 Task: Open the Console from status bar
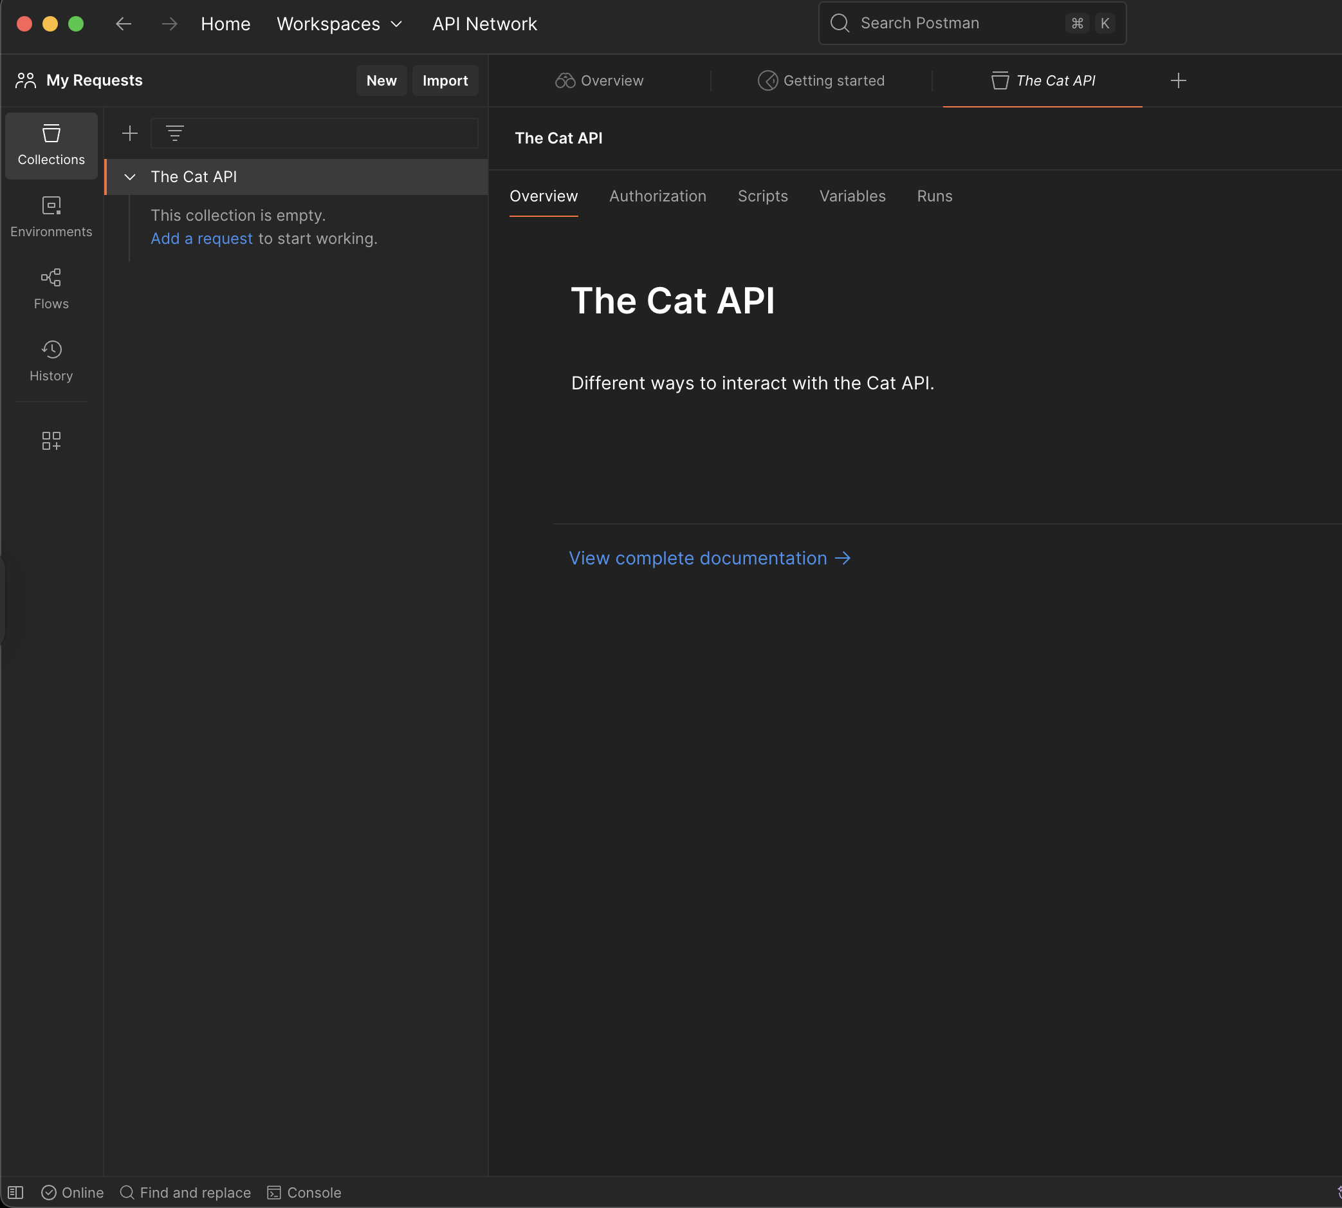[304, 1193]
